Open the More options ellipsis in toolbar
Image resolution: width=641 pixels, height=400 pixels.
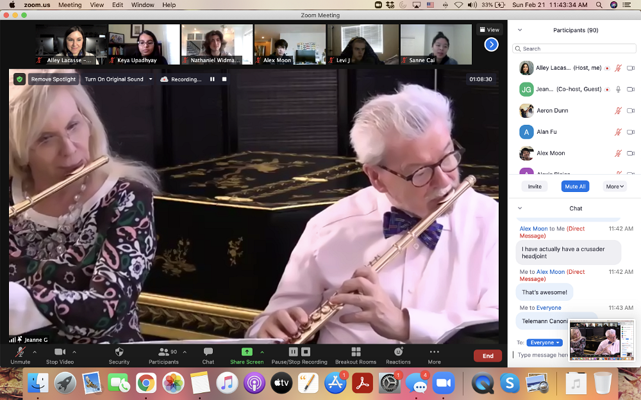pyautogui.click(x=434, y=352)
